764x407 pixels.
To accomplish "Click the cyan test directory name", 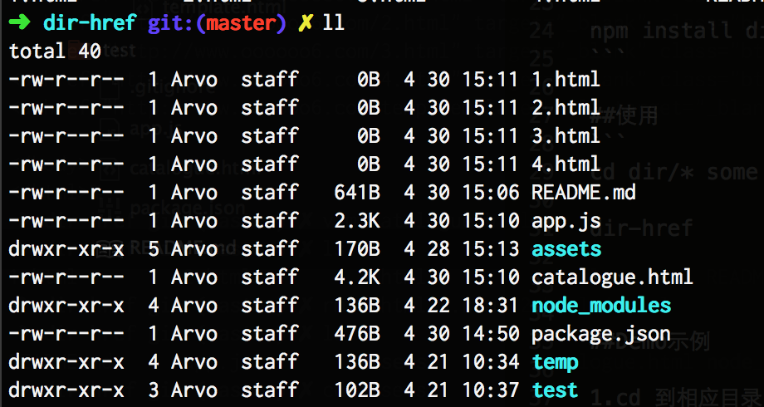I will (x=555, y=390).
